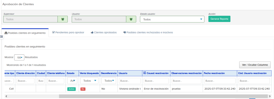Click Cliente teléfono search box
This screenshot has width=274, height=99.
(56, 81)
